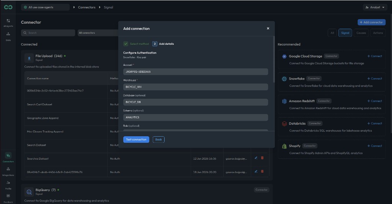This screenshot has width=392, height=204.
Task: Open the Analyst user menu
Action: coord(375,7)
